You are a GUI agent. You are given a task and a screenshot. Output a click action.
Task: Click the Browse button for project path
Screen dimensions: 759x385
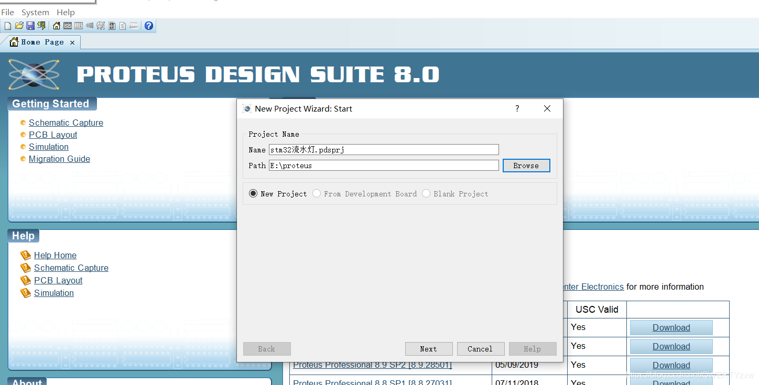[x=526, y=166]
